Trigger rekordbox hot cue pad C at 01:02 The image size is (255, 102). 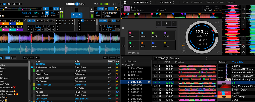[157, 35]
